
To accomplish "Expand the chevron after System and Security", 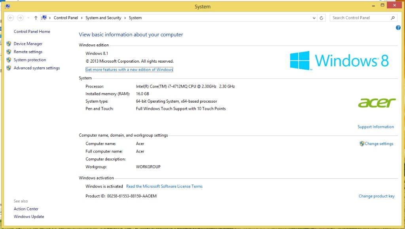I will 125,18.
